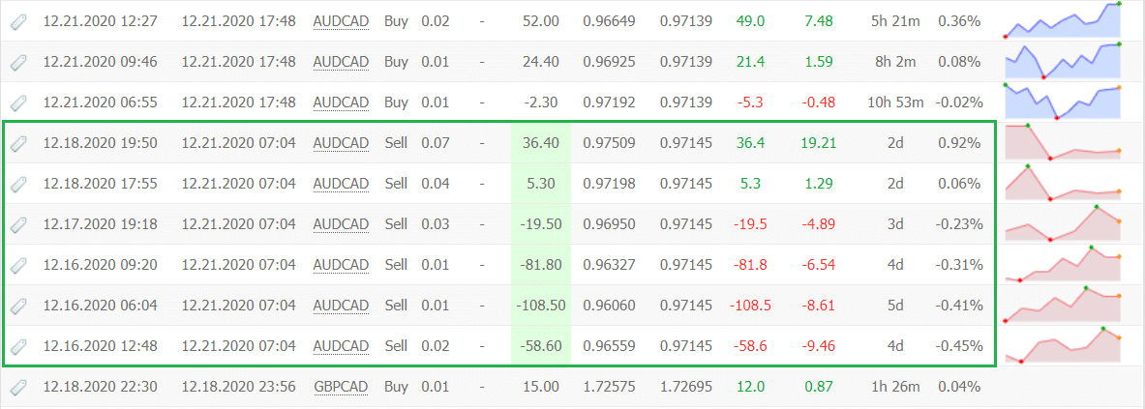The width and height of the screenshot is (1145, 409).
Task: Open AUDCAD link in the 52.00 pips Buy row
Action: (x=341, y=22)
